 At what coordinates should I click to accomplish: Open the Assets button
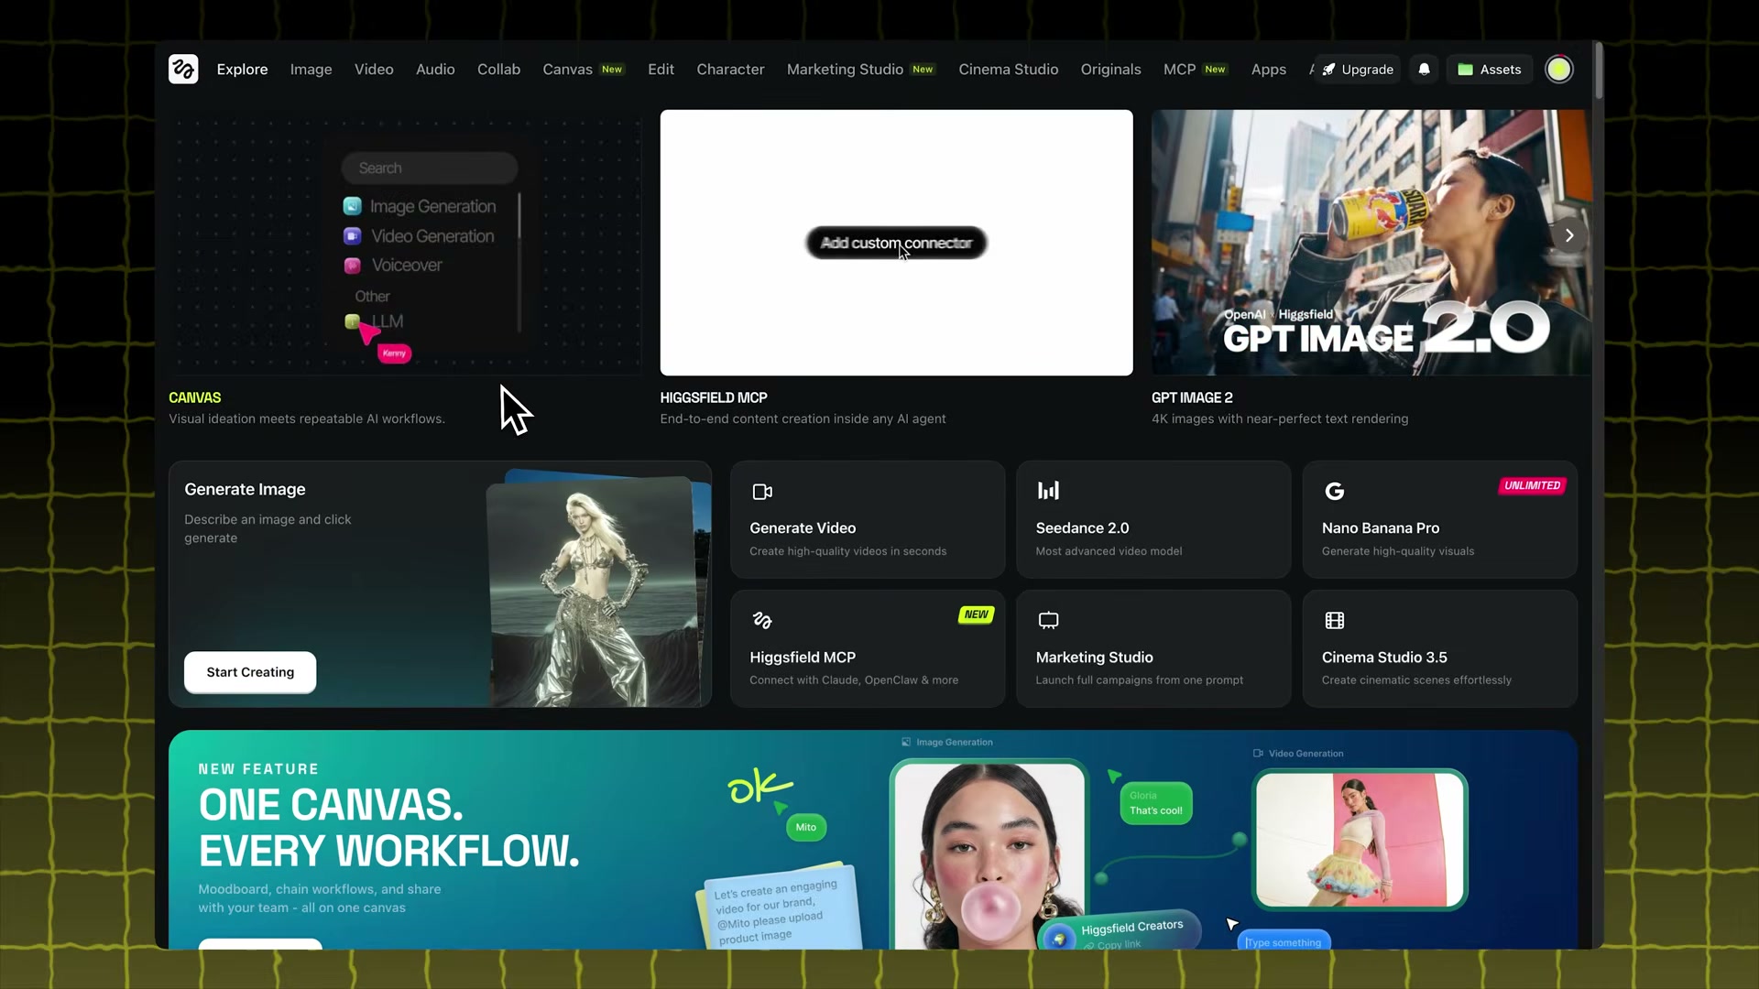coord(1490,70)
